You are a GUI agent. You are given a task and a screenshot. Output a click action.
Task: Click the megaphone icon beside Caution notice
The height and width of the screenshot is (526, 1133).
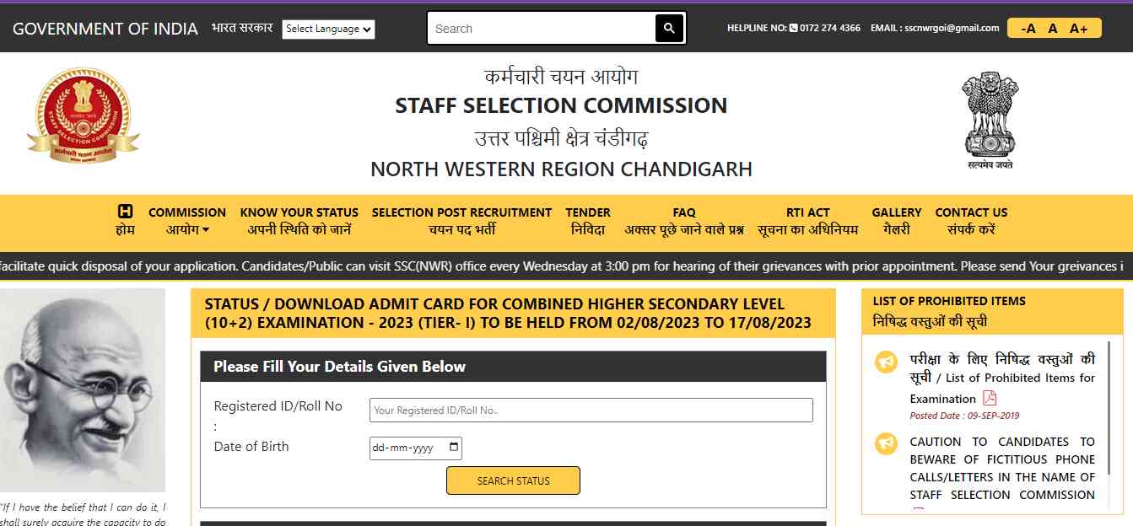[x=886, y=443]
